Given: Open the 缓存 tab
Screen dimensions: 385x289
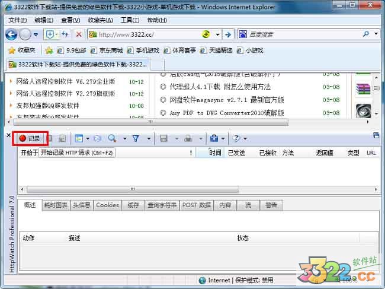Looking at the screenshot, I should coord(133,205).
